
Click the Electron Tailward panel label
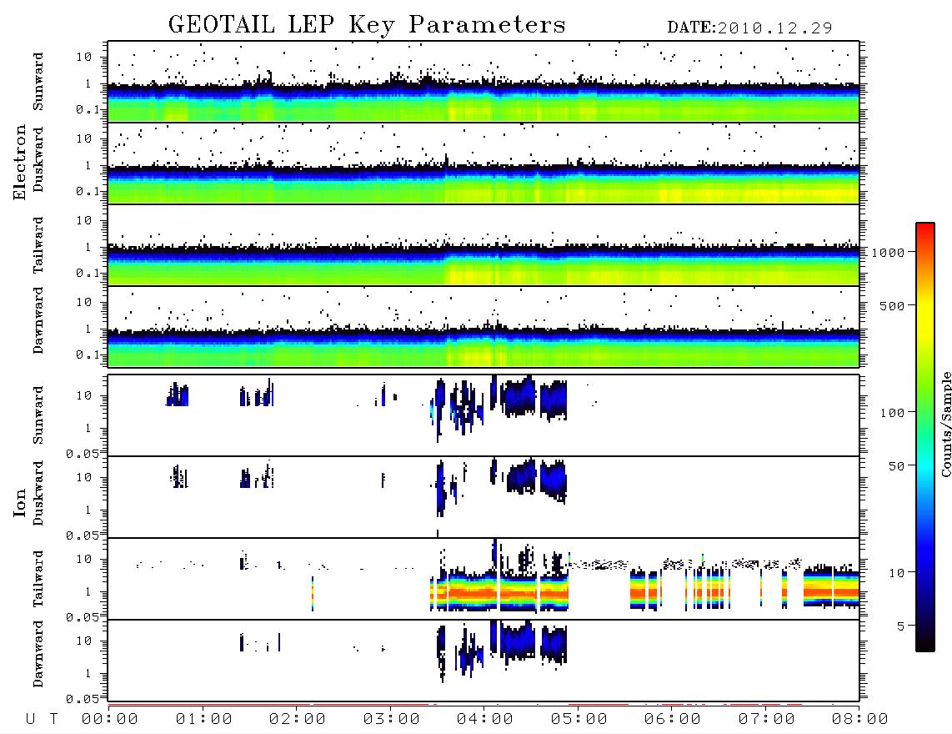pos(38,244)
